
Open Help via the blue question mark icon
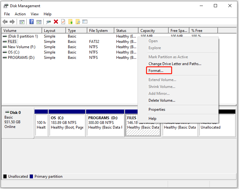pos(31,22)
